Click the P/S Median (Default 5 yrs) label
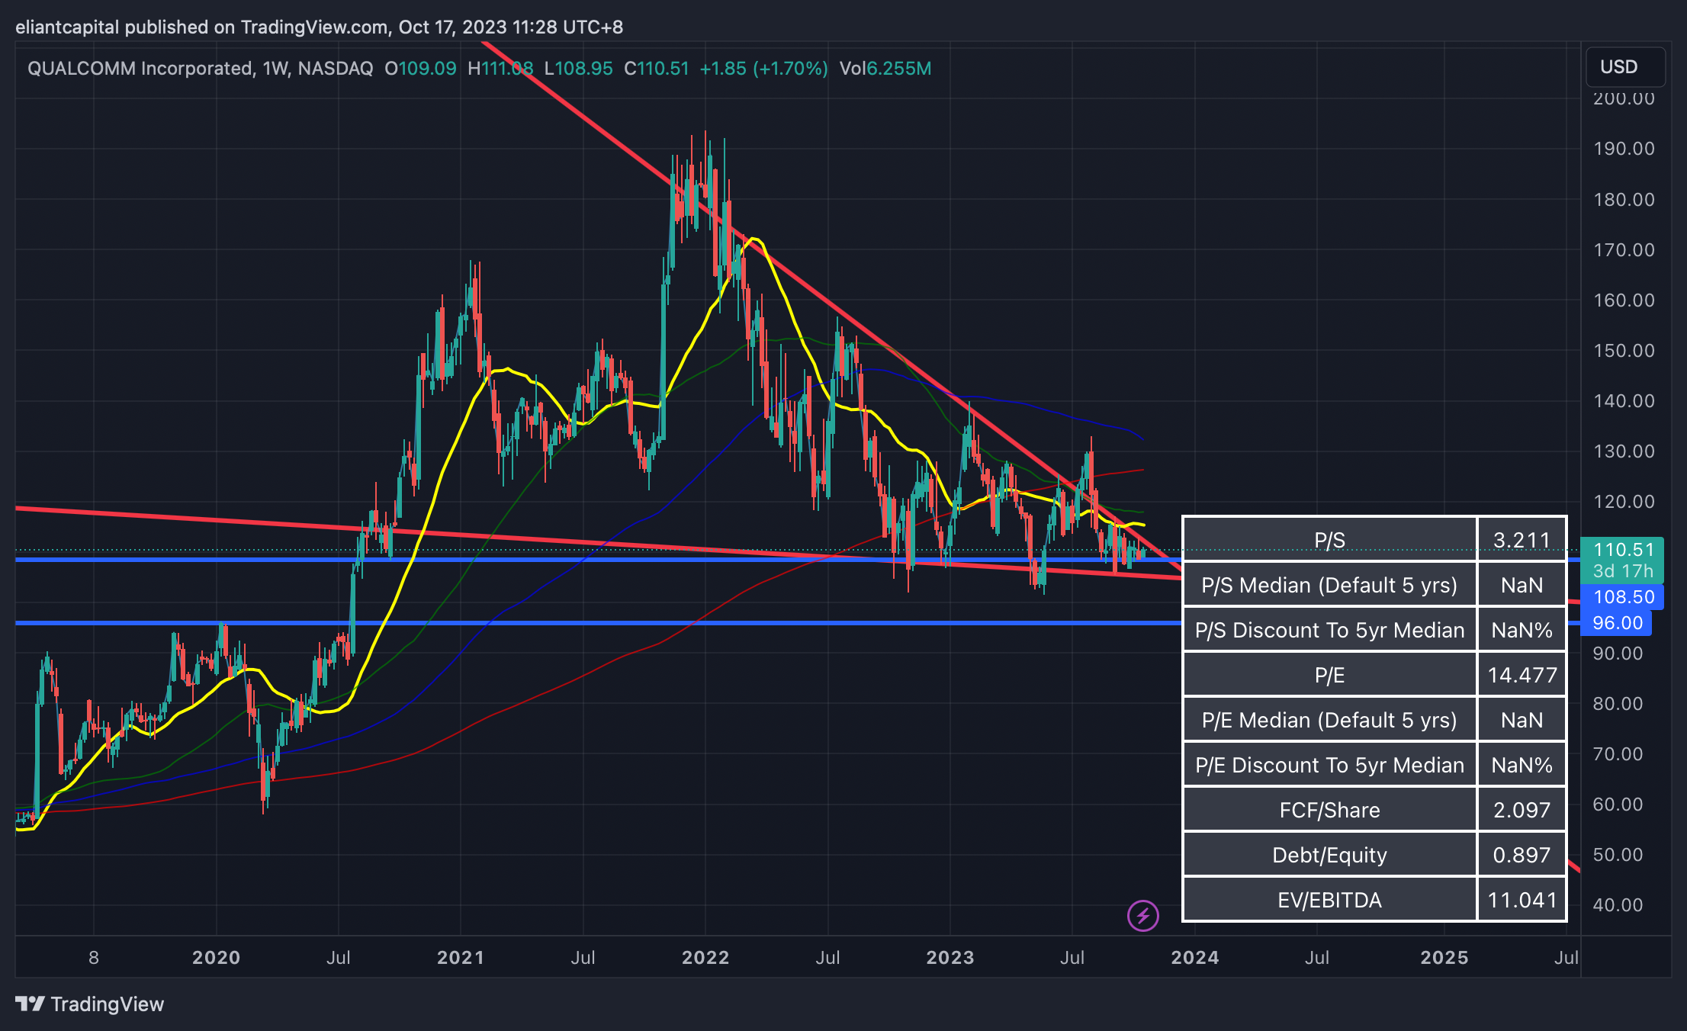The image size is (1687, 1031). click(x=1329, y=585)
